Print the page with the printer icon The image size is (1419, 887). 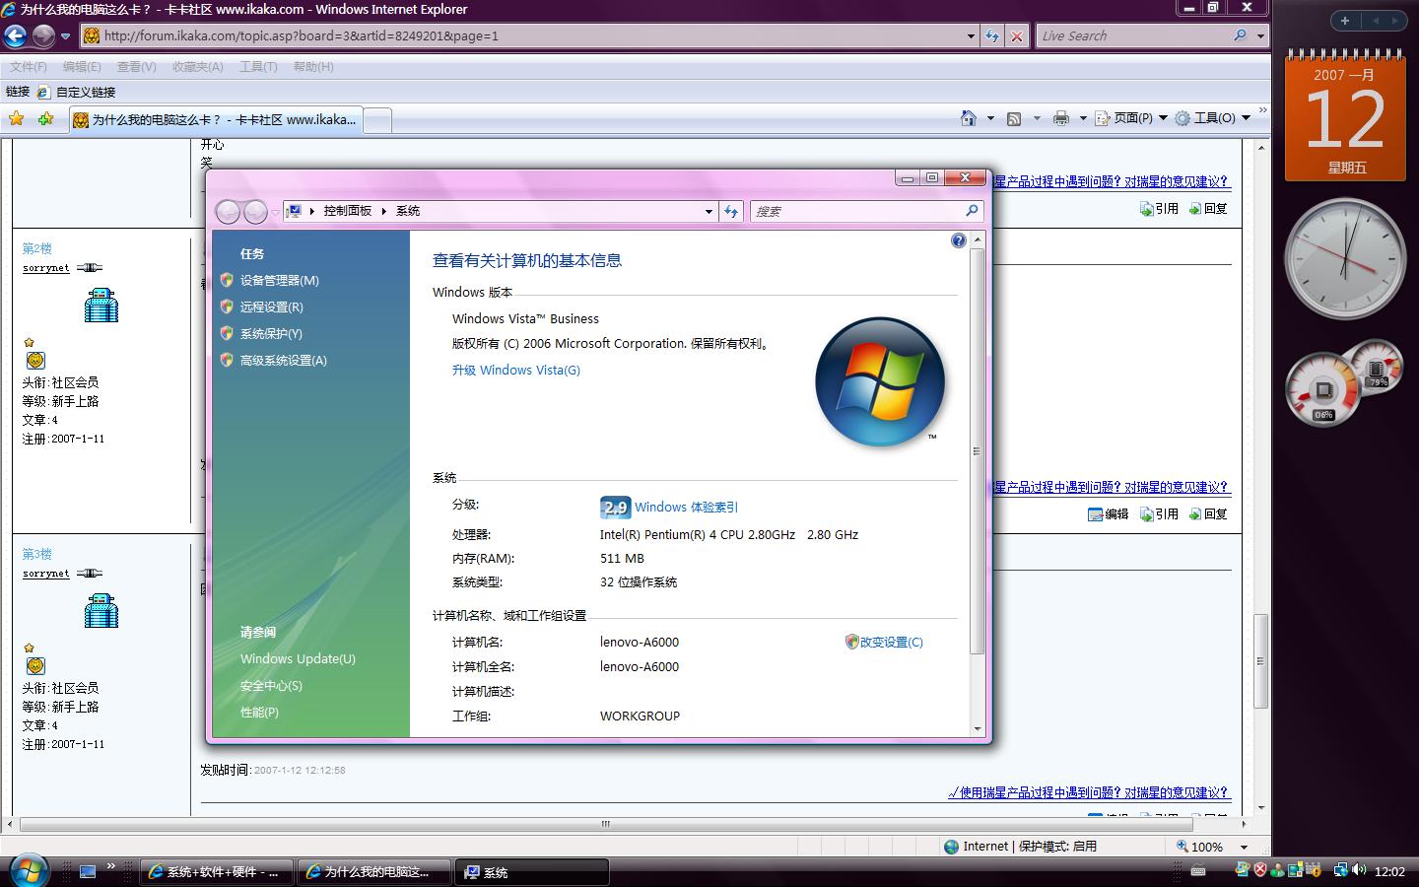(1061, 118)
